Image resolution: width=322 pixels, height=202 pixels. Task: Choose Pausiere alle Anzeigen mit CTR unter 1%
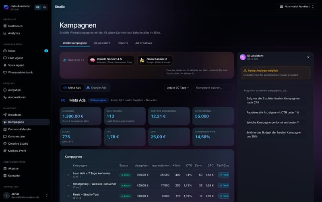point(275,113)
